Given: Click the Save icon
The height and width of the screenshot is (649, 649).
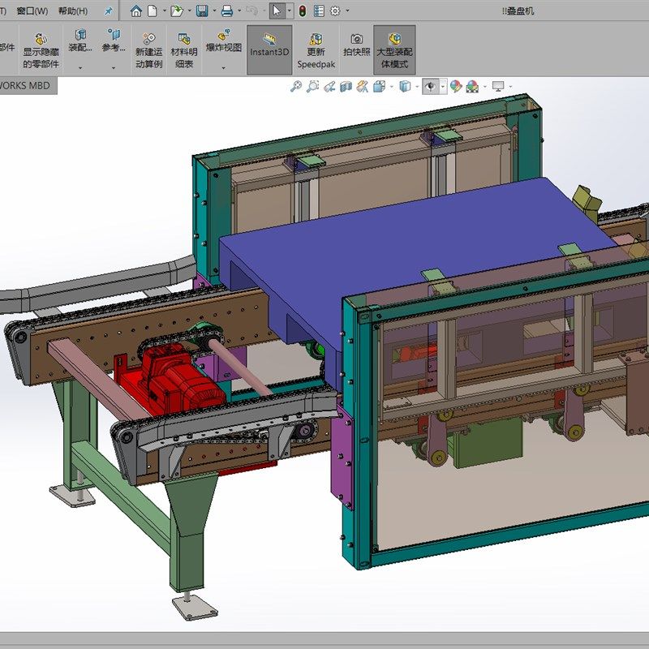Looking at the screenshot, I should pyautogui.click(x=202, y=11).
